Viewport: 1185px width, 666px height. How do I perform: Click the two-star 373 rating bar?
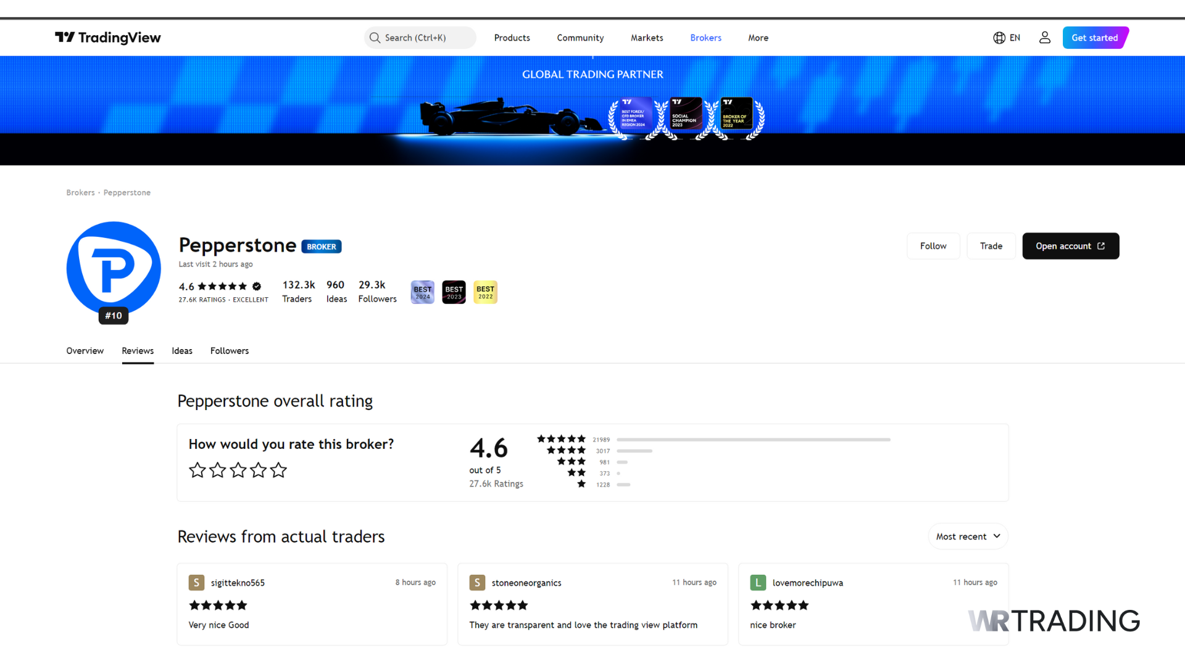tap(618, 474)
